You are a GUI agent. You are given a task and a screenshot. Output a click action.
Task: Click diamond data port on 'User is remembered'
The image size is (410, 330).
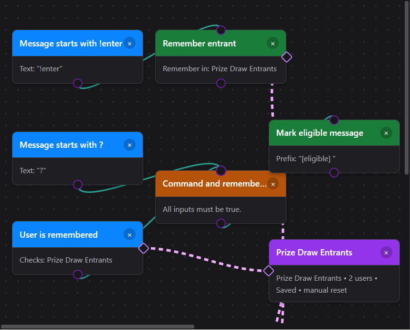(x=143, y=248)
